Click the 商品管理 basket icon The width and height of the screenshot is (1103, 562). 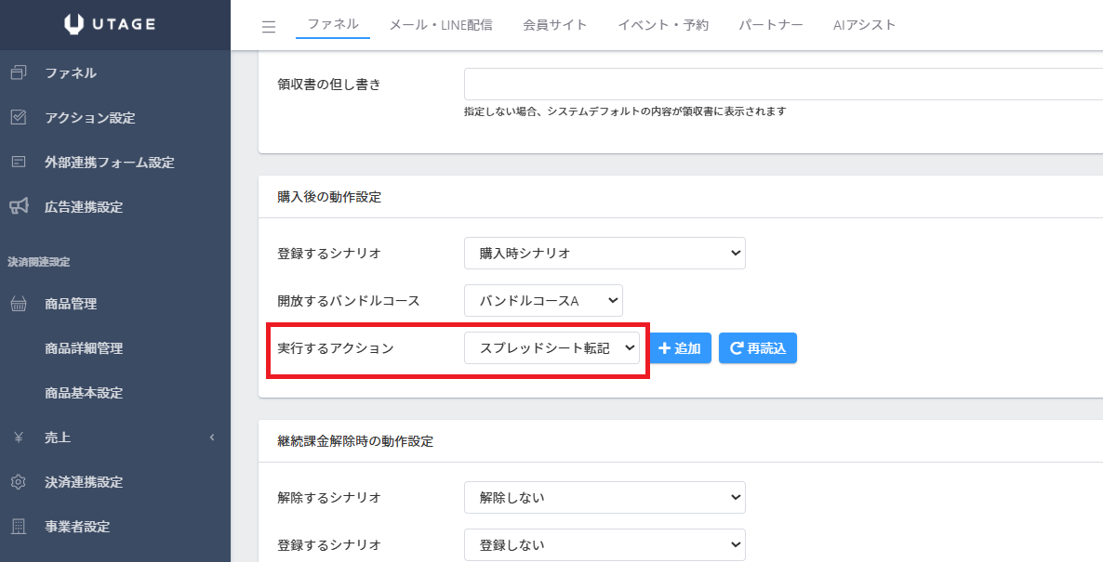point(19,304)
